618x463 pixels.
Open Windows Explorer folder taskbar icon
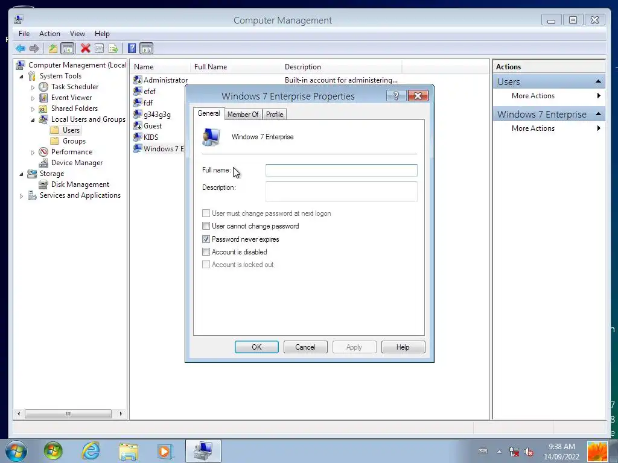click(x=129, y=451)
